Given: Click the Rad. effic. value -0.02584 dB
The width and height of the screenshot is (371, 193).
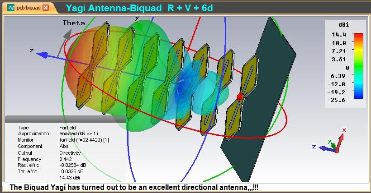Looking at the screenshot, I should (73, 165).
